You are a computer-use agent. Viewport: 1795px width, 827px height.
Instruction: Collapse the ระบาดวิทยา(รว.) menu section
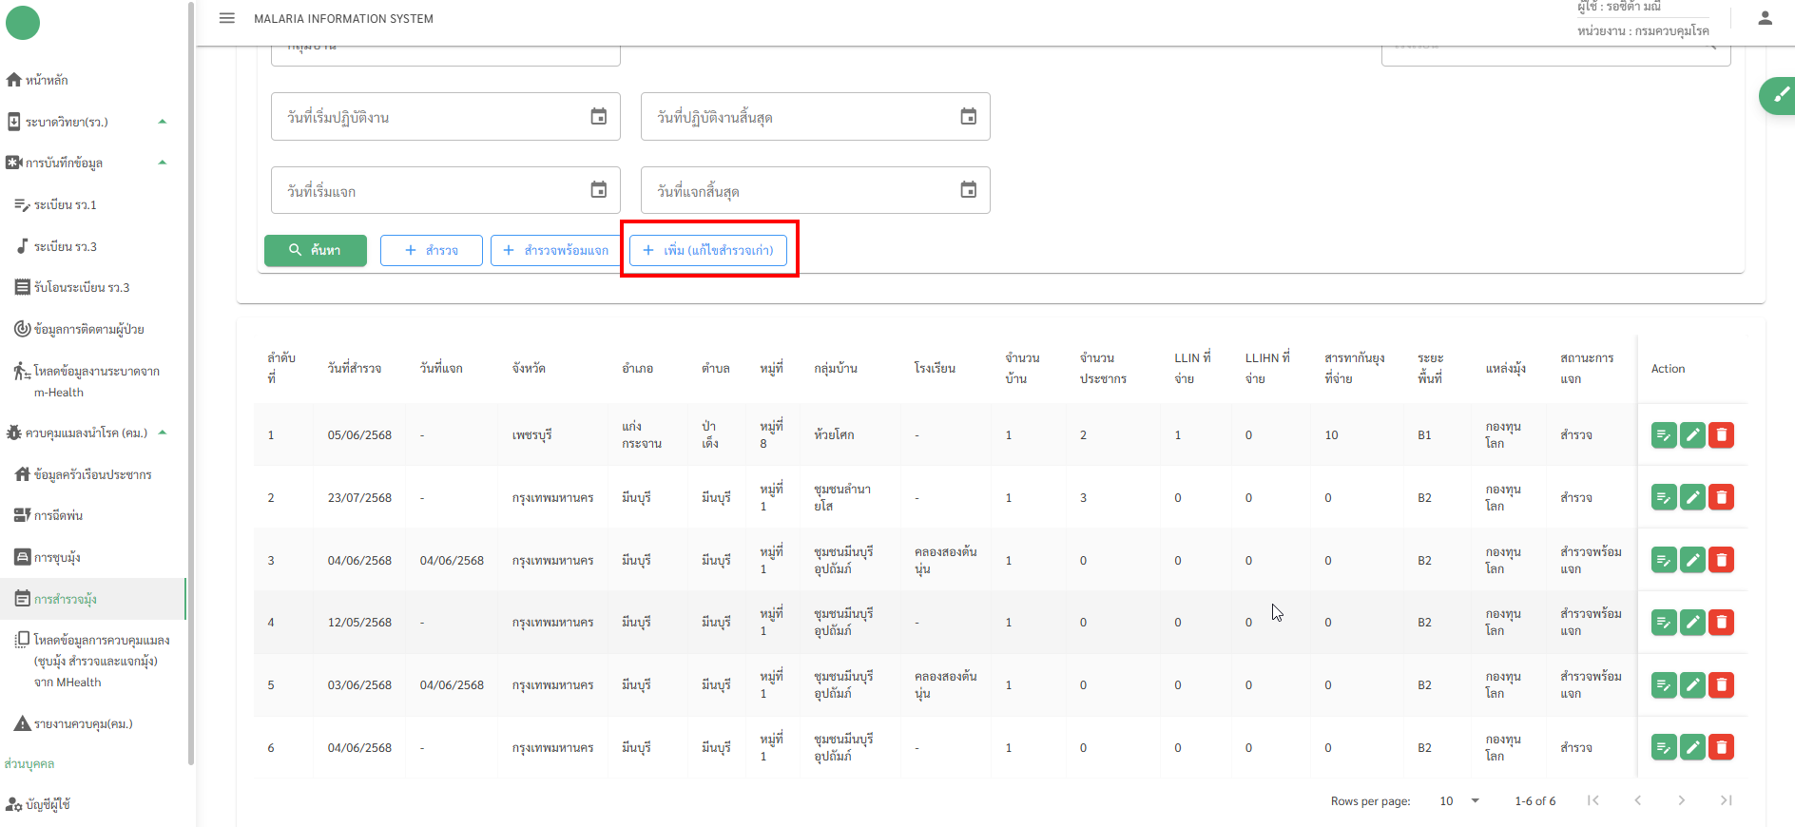[x=163, y=122]
